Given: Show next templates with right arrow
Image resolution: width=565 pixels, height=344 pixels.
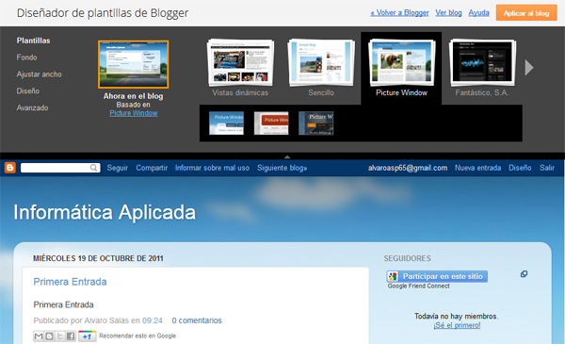Looking at the screenshot, I should [x=529, y=68].
